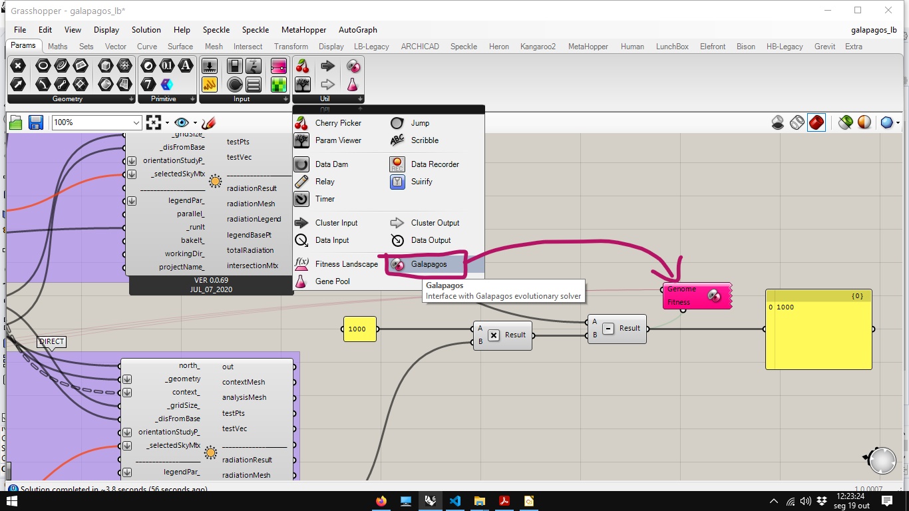Click the subtraction Result component
The image size is (909, 511).
617,329
